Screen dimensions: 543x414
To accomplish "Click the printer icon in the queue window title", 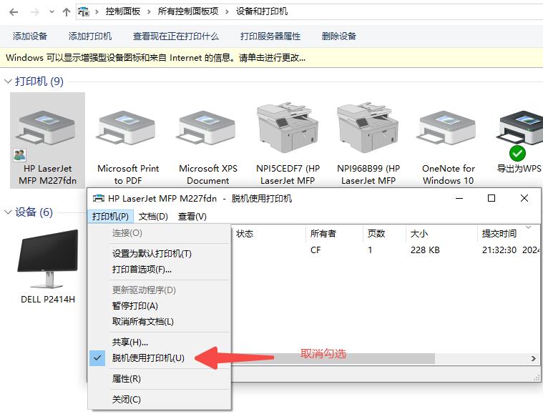I will 99,198.
